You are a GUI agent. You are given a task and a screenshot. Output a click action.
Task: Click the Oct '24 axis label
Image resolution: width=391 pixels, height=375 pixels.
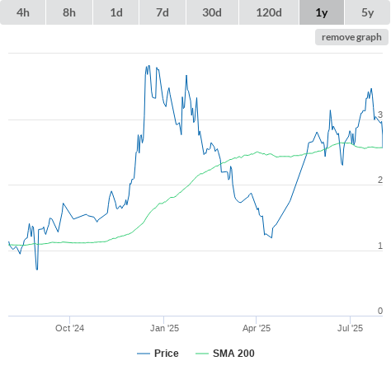click(70, 328)
